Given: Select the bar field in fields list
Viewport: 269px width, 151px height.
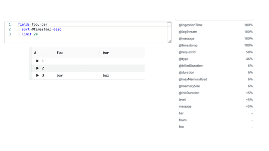Looking at the screenshot, I should pos(181,113).
